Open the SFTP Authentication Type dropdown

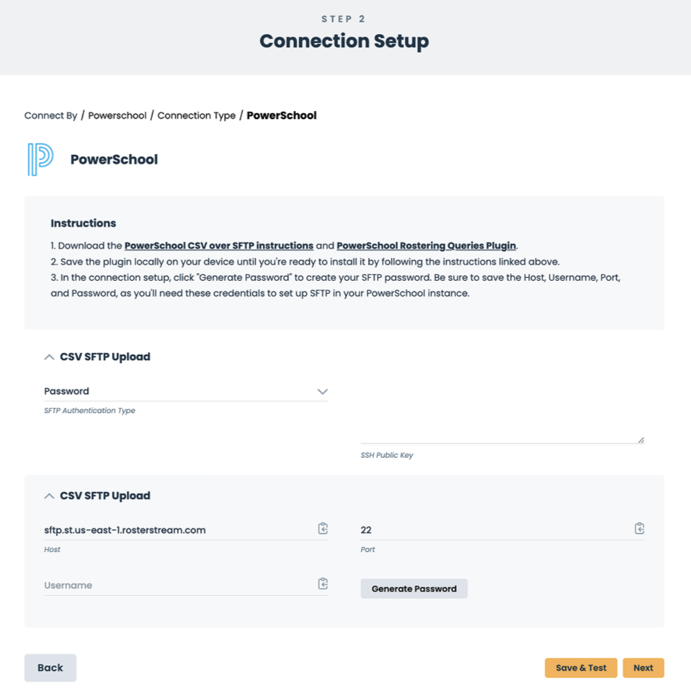pyautogui.click(x=186, y=391)
